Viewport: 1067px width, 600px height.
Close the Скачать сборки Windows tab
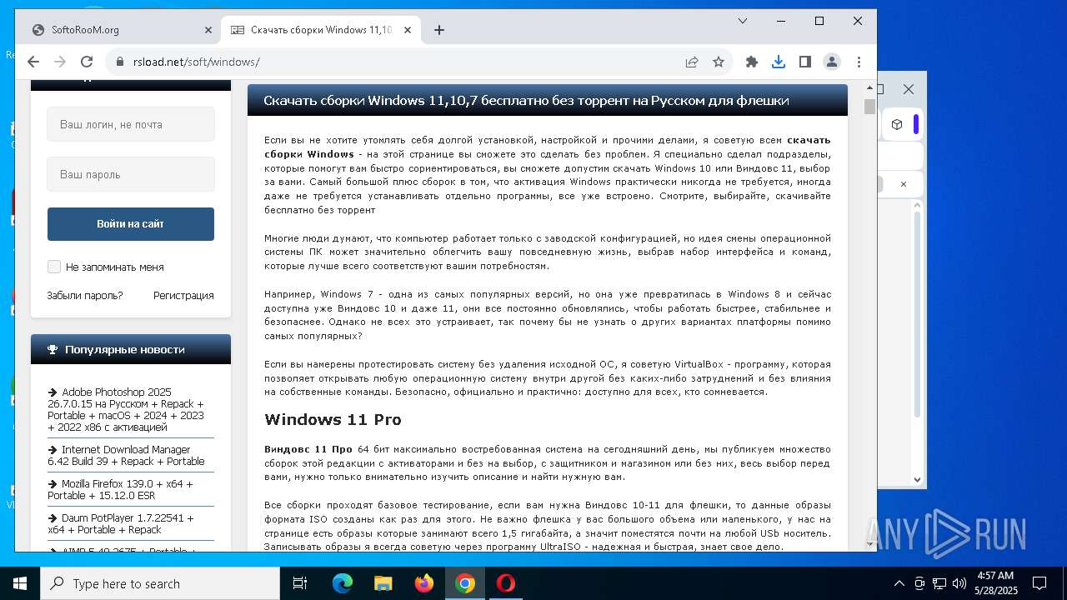coord(408,30)
